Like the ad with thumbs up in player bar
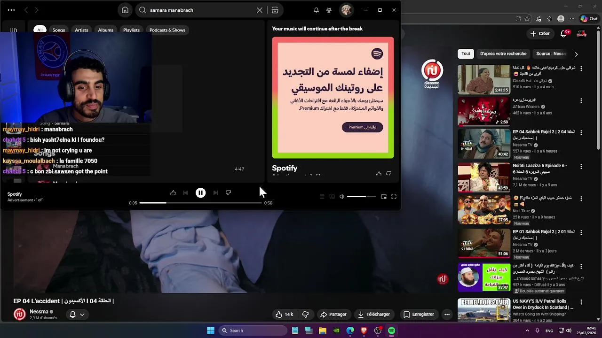 click(x=173, y=192)
